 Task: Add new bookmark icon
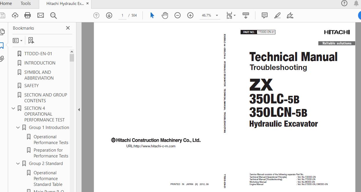31,41
